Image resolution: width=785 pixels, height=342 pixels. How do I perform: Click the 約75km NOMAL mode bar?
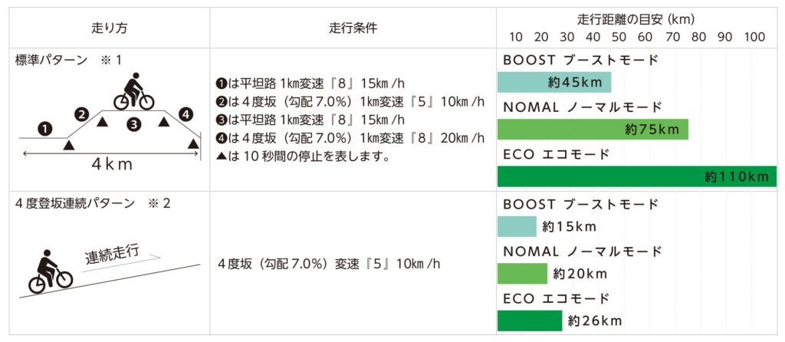click(x=592, y=130)
